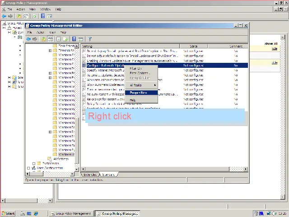Click forward arrow in Group Policy Management toolbar
This screenshot has width=289, height=217.
(10, 16)
